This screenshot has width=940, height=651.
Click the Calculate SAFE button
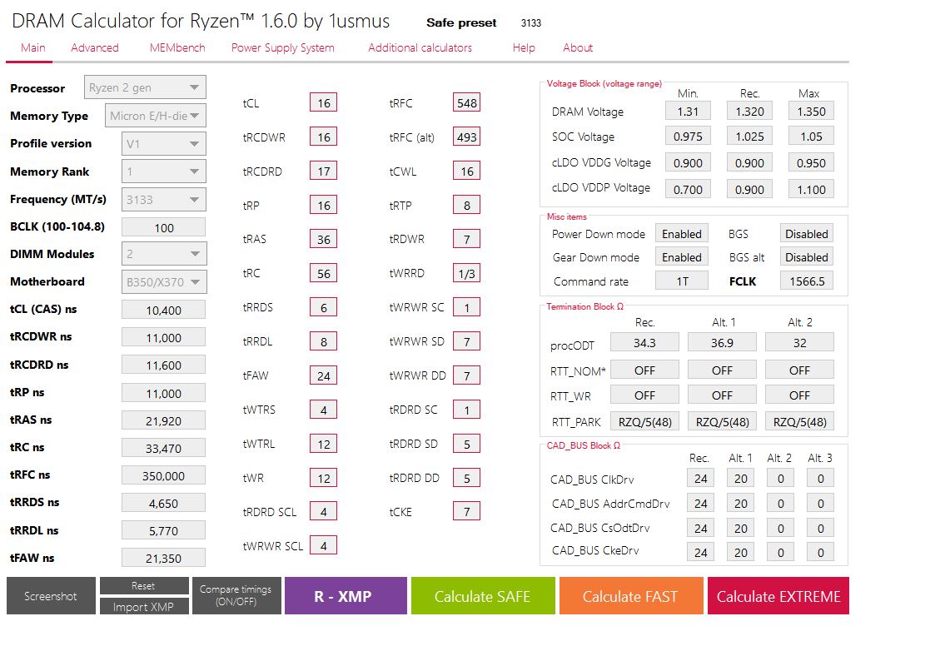coord(483,596)
